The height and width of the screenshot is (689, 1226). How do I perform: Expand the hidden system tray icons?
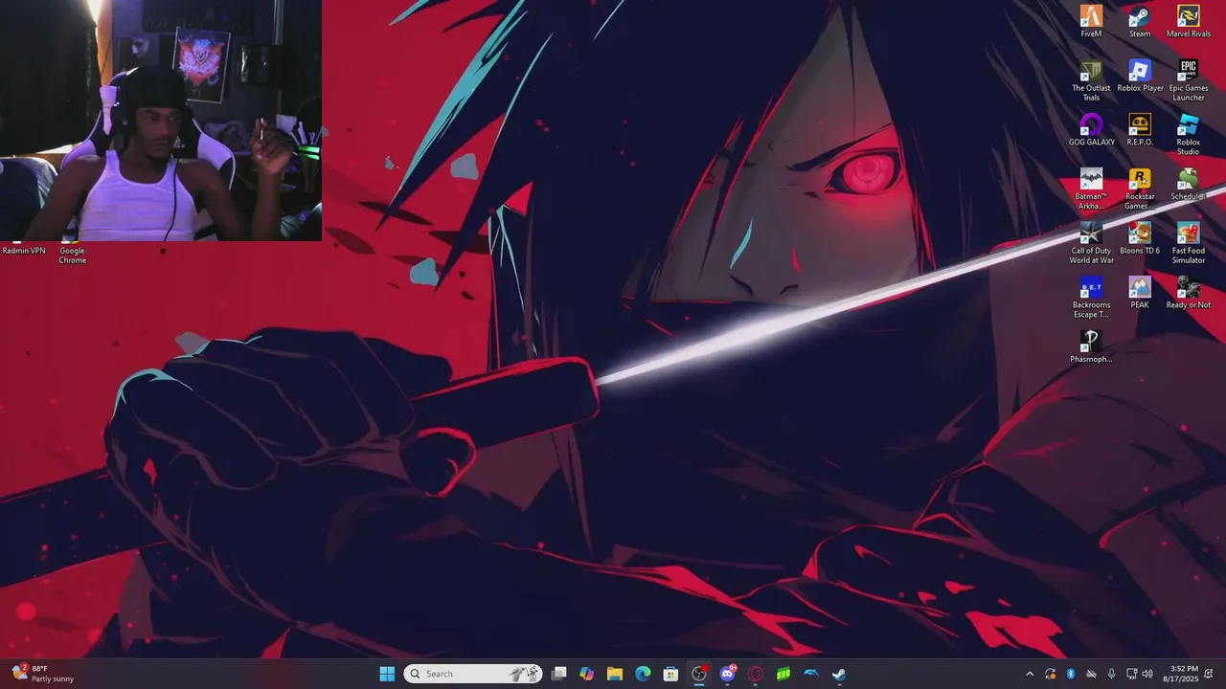1030,674
